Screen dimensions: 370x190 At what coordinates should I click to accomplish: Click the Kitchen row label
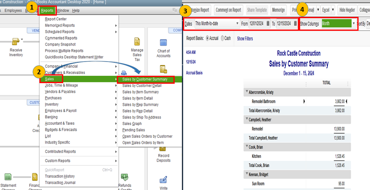257,156
